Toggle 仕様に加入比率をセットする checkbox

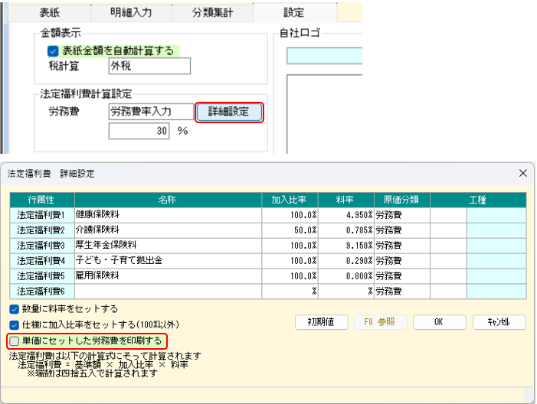point(15,324)
